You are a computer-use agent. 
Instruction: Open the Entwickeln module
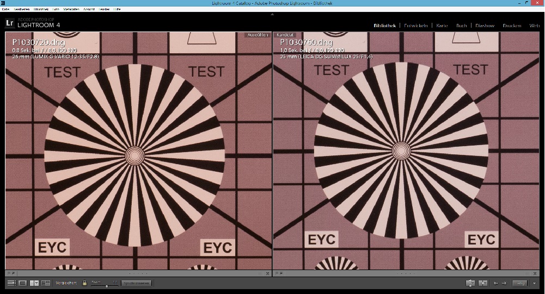click(x=417, y=26)
